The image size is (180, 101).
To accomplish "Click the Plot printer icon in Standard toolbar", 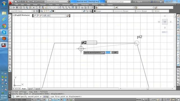I will (21, 8).
